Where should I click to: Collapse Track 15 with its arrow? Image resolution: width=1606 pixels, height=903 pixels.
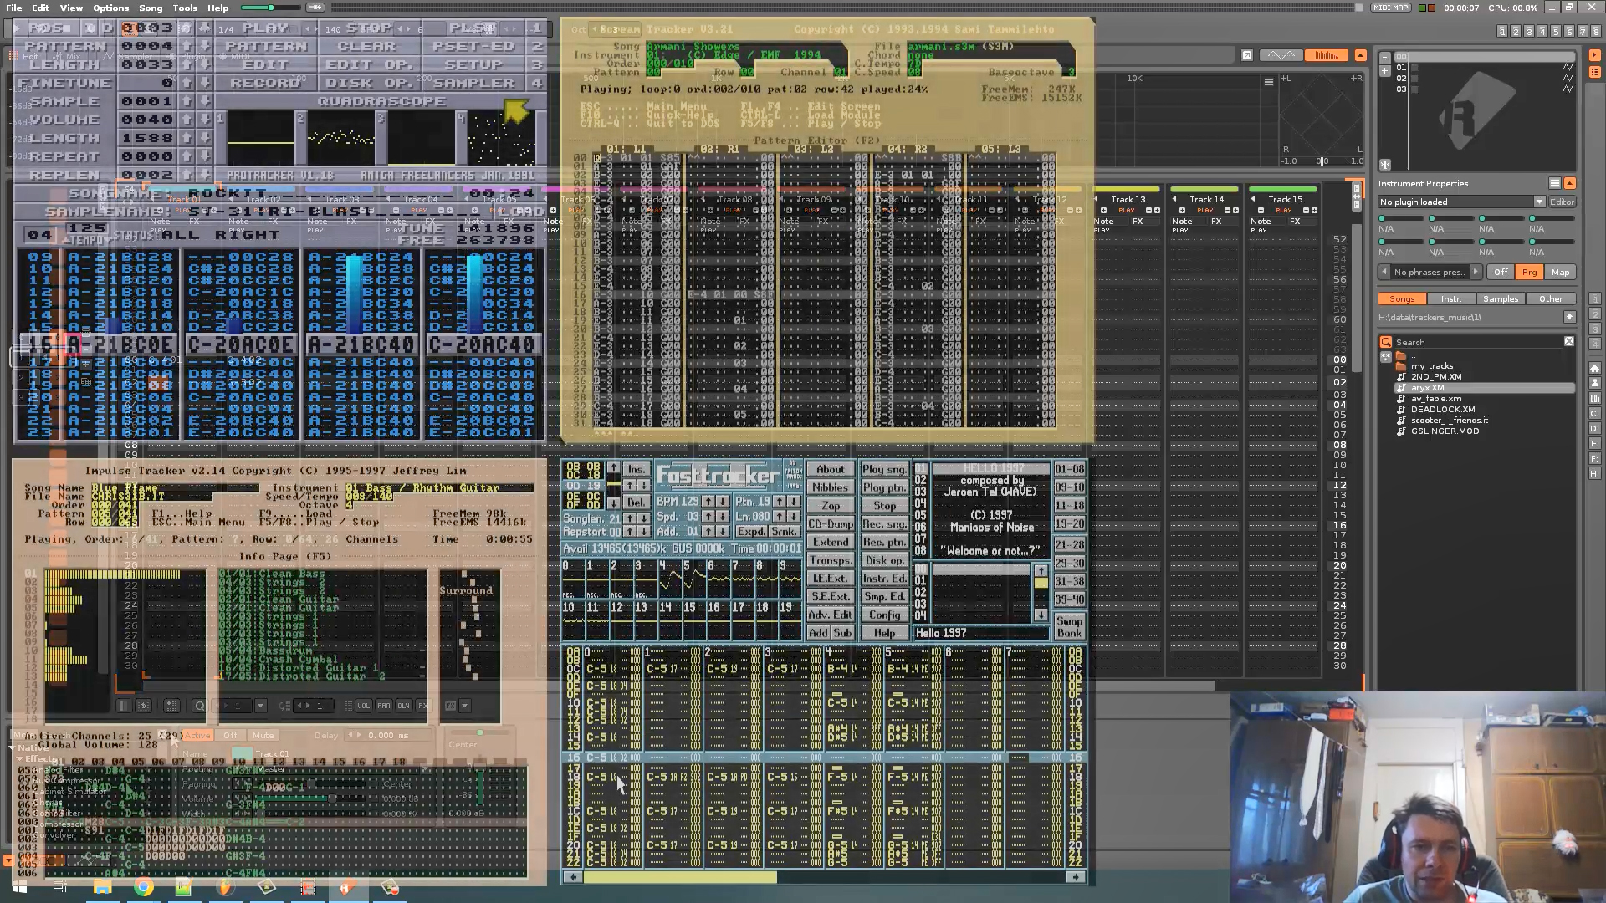coord(1254,199)
